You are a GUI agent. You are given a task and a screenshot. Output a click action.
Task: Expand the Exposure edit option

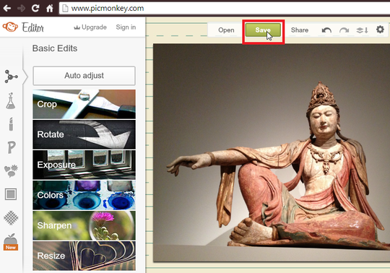click(84, 165)
